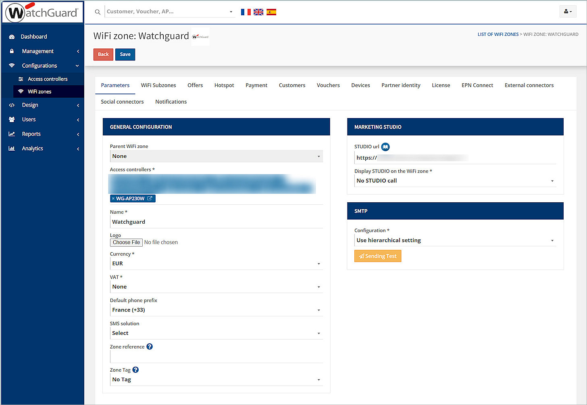587x405 pixels.
Task: Switch to the Customers tab
Action: (292, 85)
